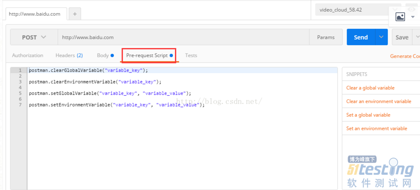Click line 7 setEnvironmentVariable code
Image resolution: width=420 pixels, height=190 pixels.
(x=117, y=105)
